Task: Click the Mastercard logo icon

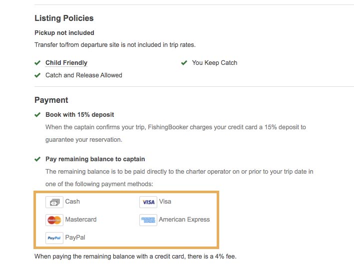Action: point(54,220)
